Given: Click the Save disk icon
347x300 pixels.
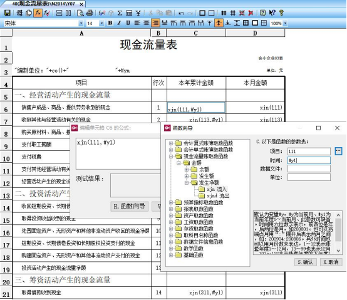Looking at the screenshot, I should [7, 13].
